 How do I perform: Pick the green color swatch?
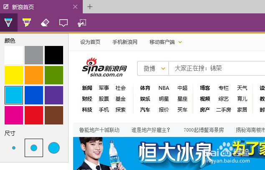pos(54,75)
